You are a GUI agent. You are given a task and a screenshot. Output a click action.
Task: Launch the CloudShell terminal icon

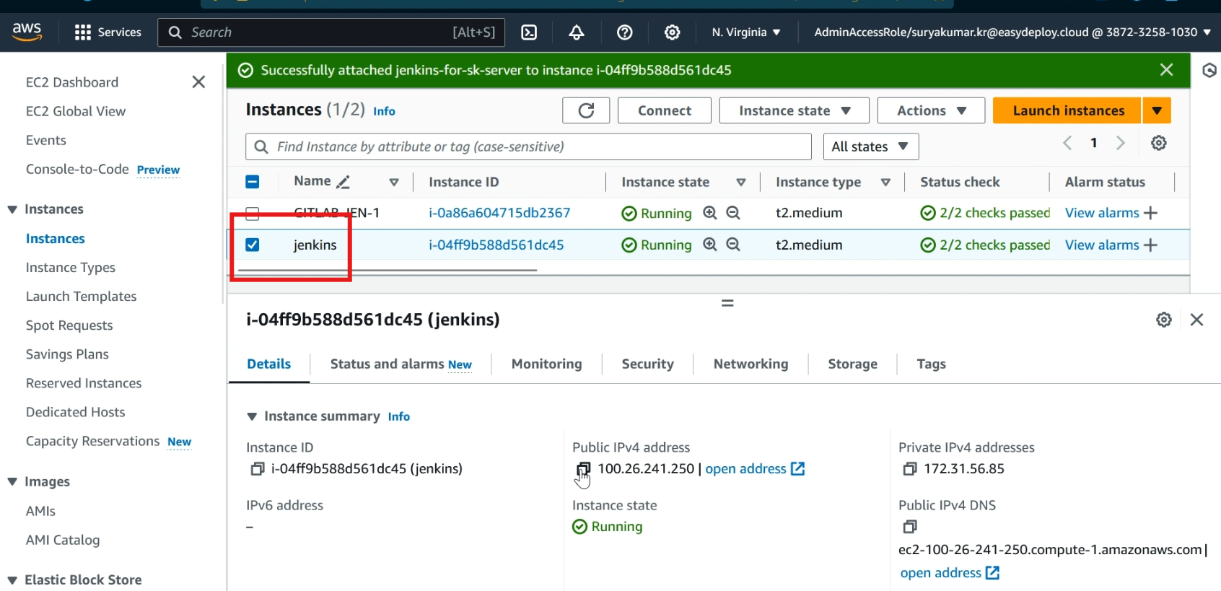529,32
